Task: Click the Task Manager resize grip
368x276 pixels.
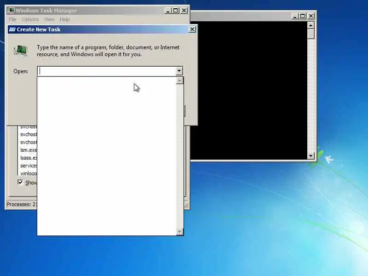Action: [187, 206]
